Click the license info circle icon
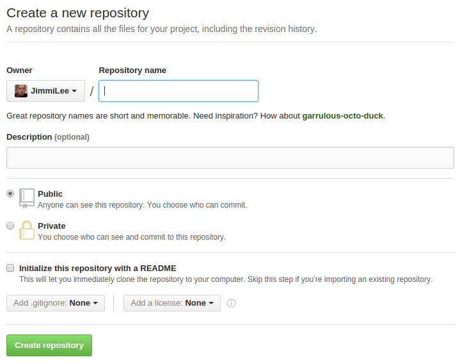 pos(232,303)
